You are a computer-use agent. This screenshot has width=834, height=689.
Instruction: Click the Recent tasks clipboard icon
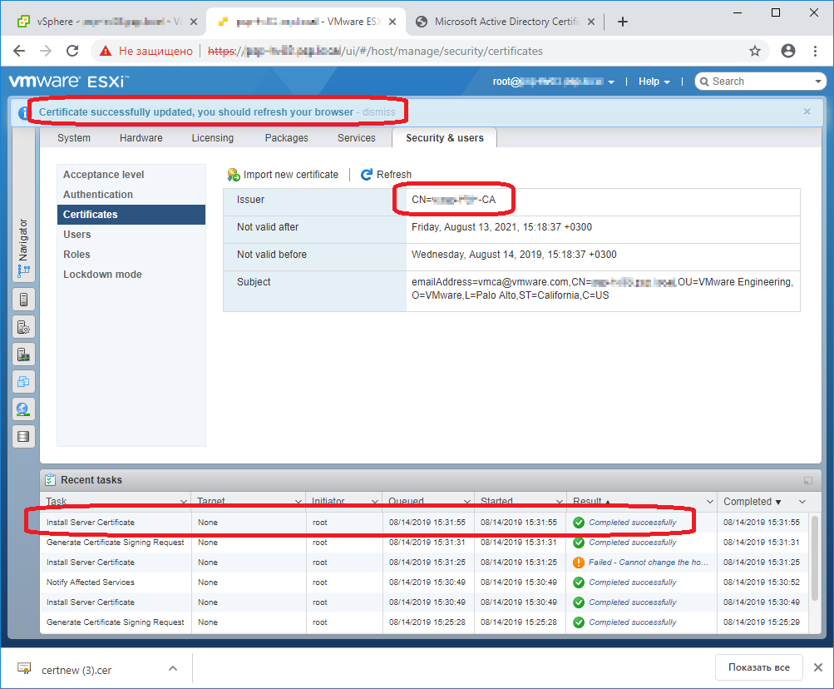click(50, 480)
